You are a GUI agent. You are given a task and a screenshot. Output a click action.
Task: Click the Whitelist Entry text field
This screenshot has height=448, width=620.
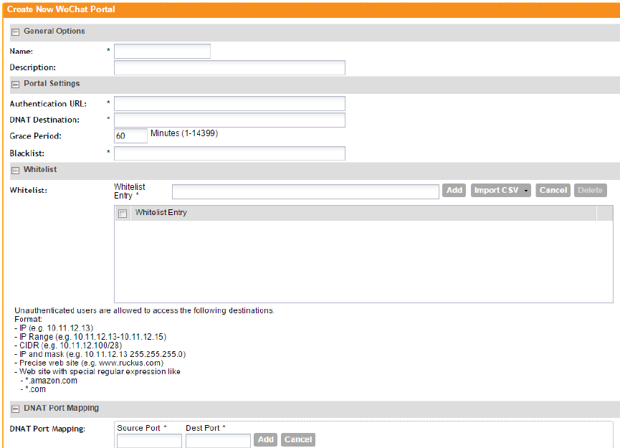tap(305, 192)
